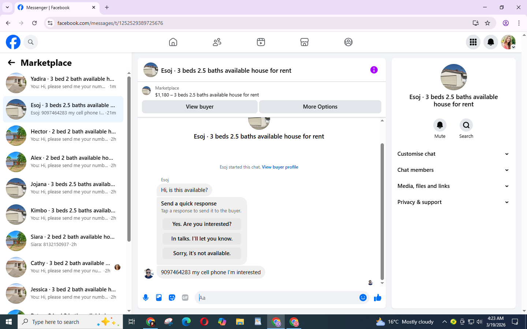Open the Reels video icon
This screenshot has height=329, width=527.
[261, 42]
